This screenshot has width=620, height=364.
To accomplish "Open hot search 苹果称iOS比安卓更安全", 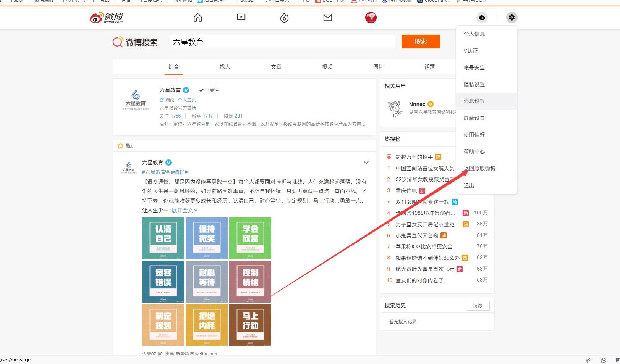I will (x=424, y=246).
